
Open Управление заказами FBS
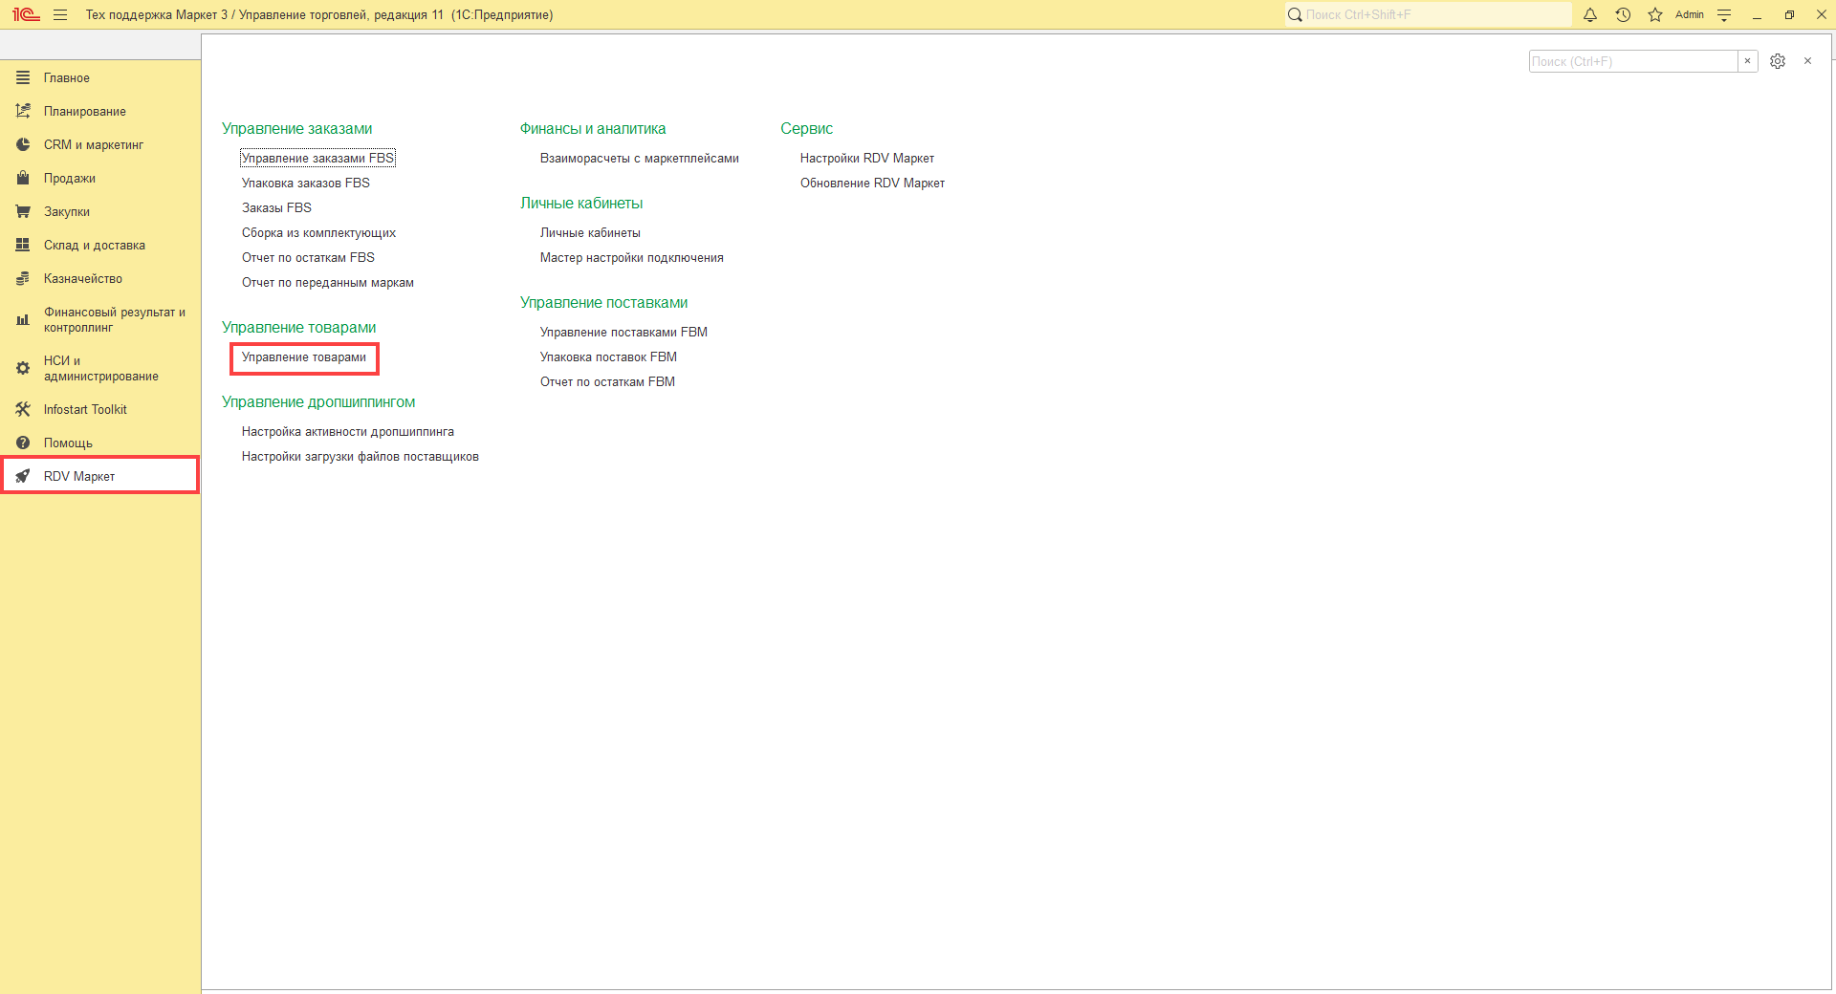[x=317, y=158]
